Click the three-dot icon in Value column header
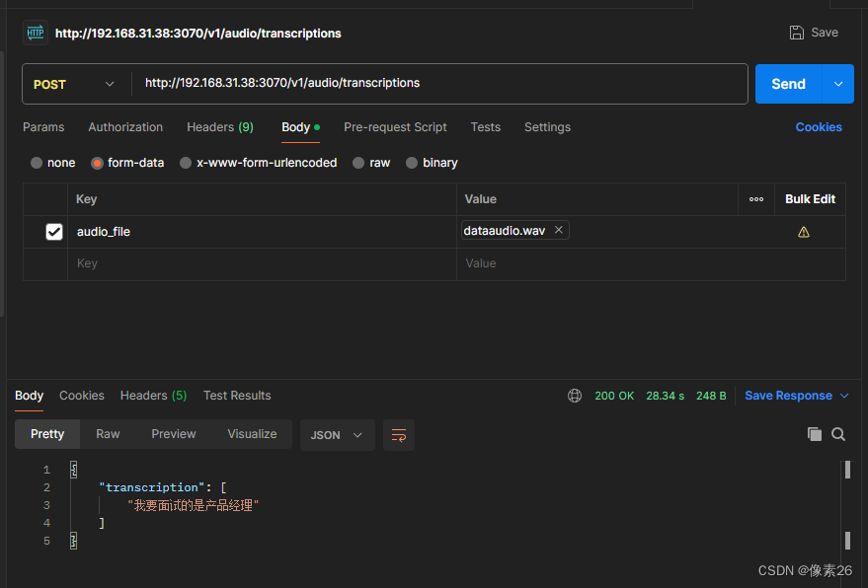The image size is (868, 588). [x=756, y=198]
